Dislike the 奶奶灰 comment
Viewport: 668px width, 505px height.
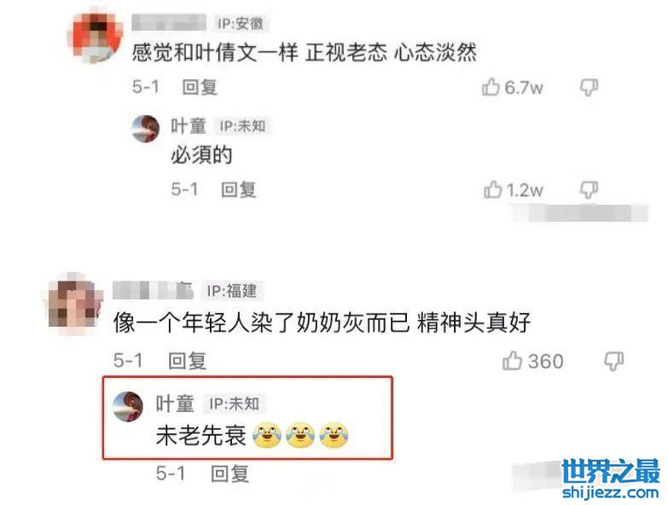pyautogui.click(x=614, y=361)
